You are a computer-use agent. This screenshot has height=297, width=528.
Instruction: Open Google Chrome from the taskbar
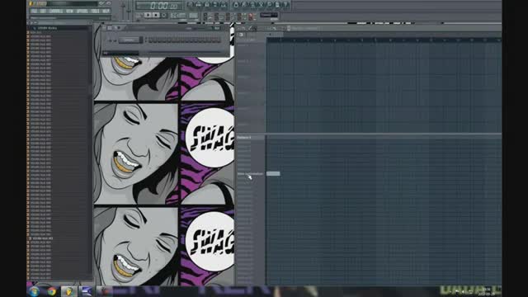pos(51,291)
